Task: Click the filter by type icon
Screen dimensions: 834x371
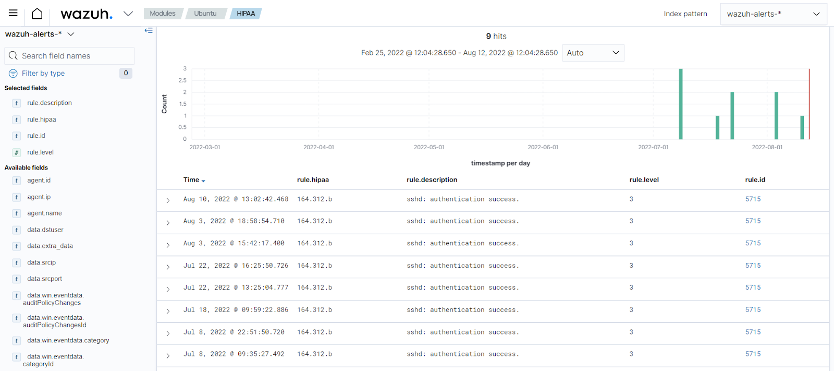Action: (x=13, y=74)
